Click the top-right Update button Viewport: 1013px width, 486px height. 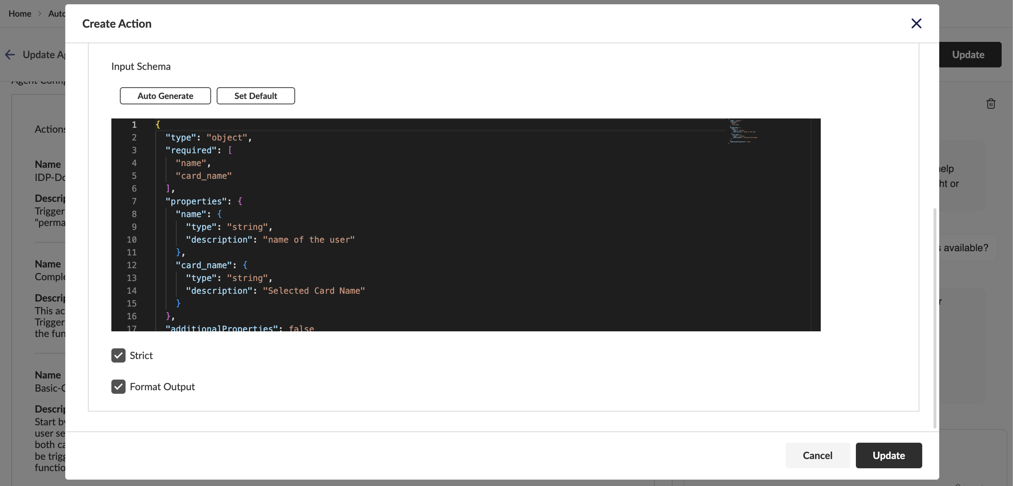968,54
